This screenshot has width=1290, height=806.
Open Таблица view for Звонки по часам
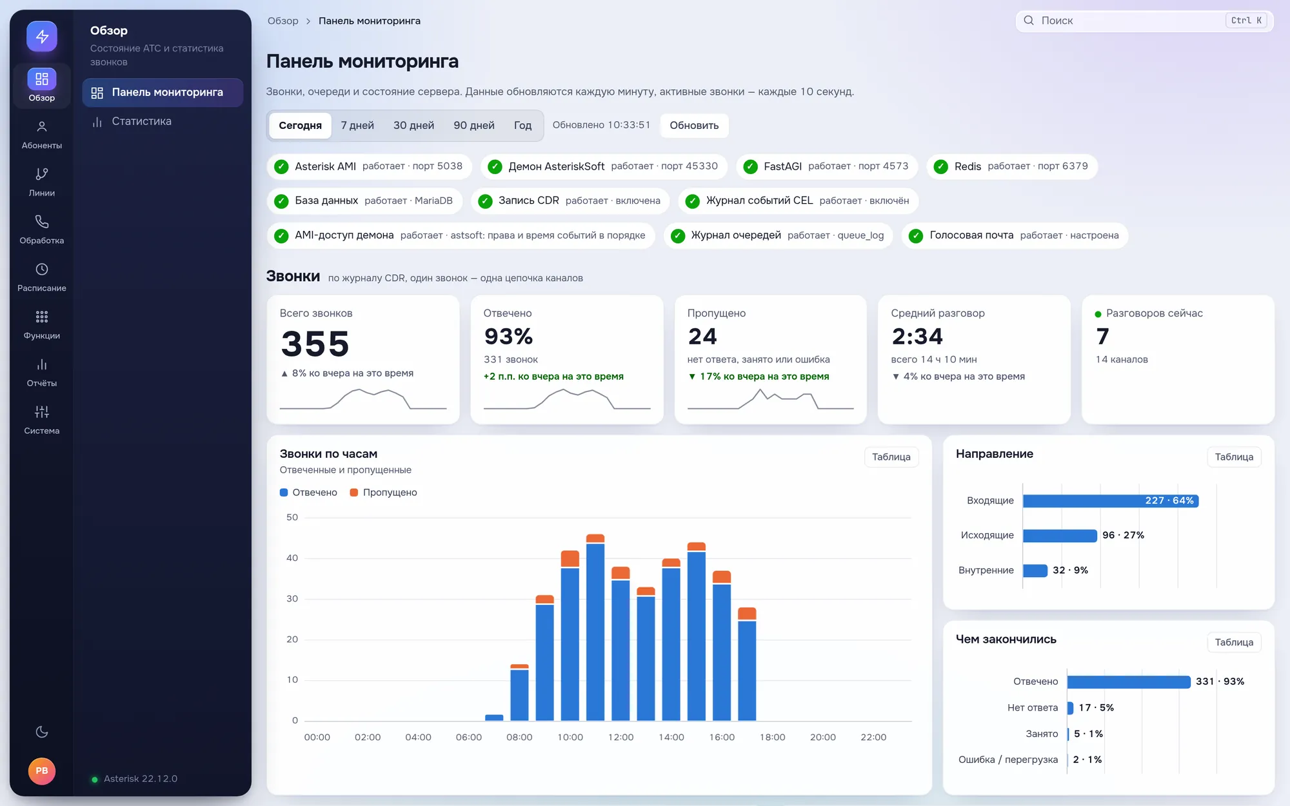point(891,457)
